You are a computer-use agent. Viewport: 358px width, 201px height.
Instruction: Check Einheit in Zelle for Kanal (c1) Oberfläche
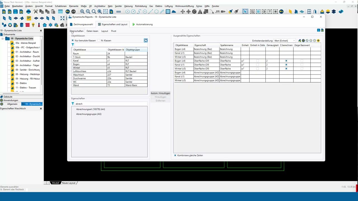258,65
